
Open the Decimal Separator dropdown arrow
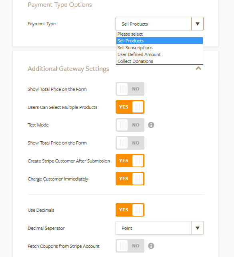pos(198,228)
